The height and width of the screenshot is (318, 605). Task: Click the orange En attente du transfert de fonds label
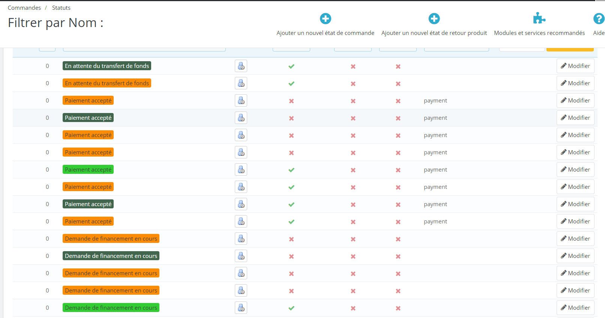click(x=107, y=83)
